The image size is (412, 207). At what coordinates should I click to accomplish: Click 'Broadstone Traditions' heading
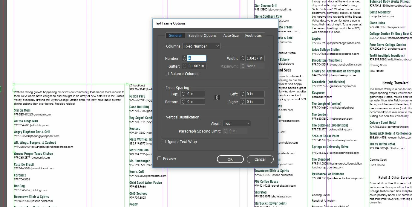pos(327,60)
